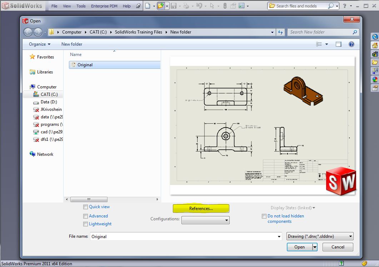Open the Tools menu
This screenshot has height=267, width=379.
81,6
